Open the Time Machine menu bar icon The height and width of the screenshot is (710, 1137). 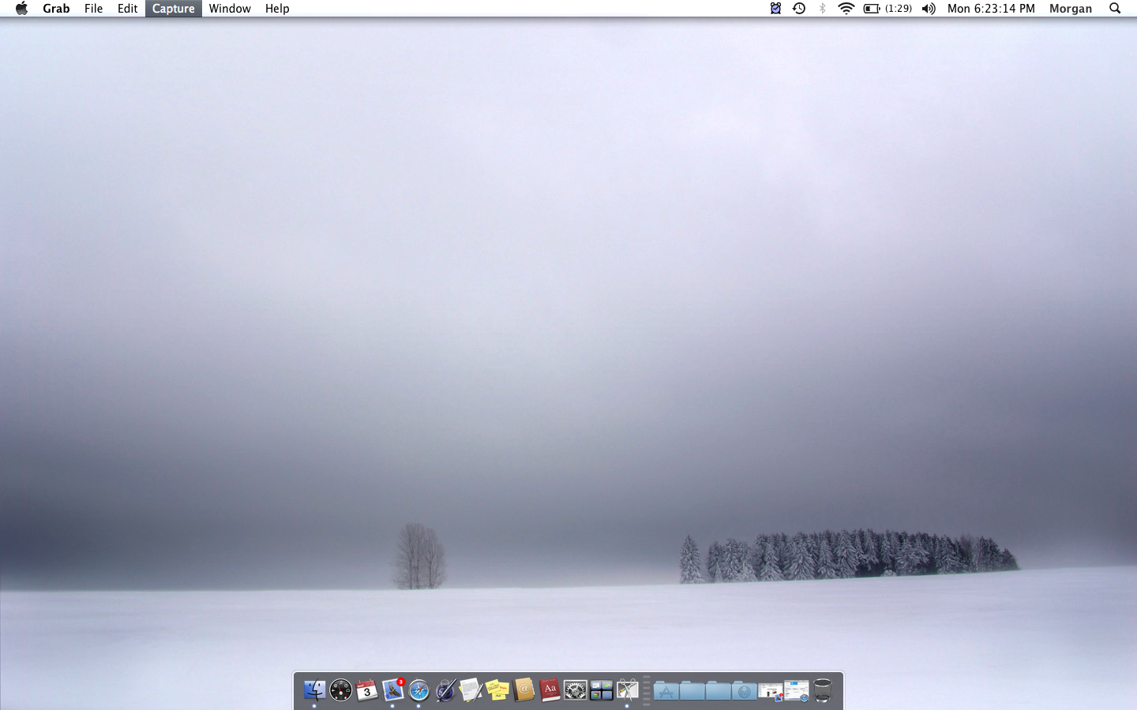pyautogui.click(x=799, y=9)
